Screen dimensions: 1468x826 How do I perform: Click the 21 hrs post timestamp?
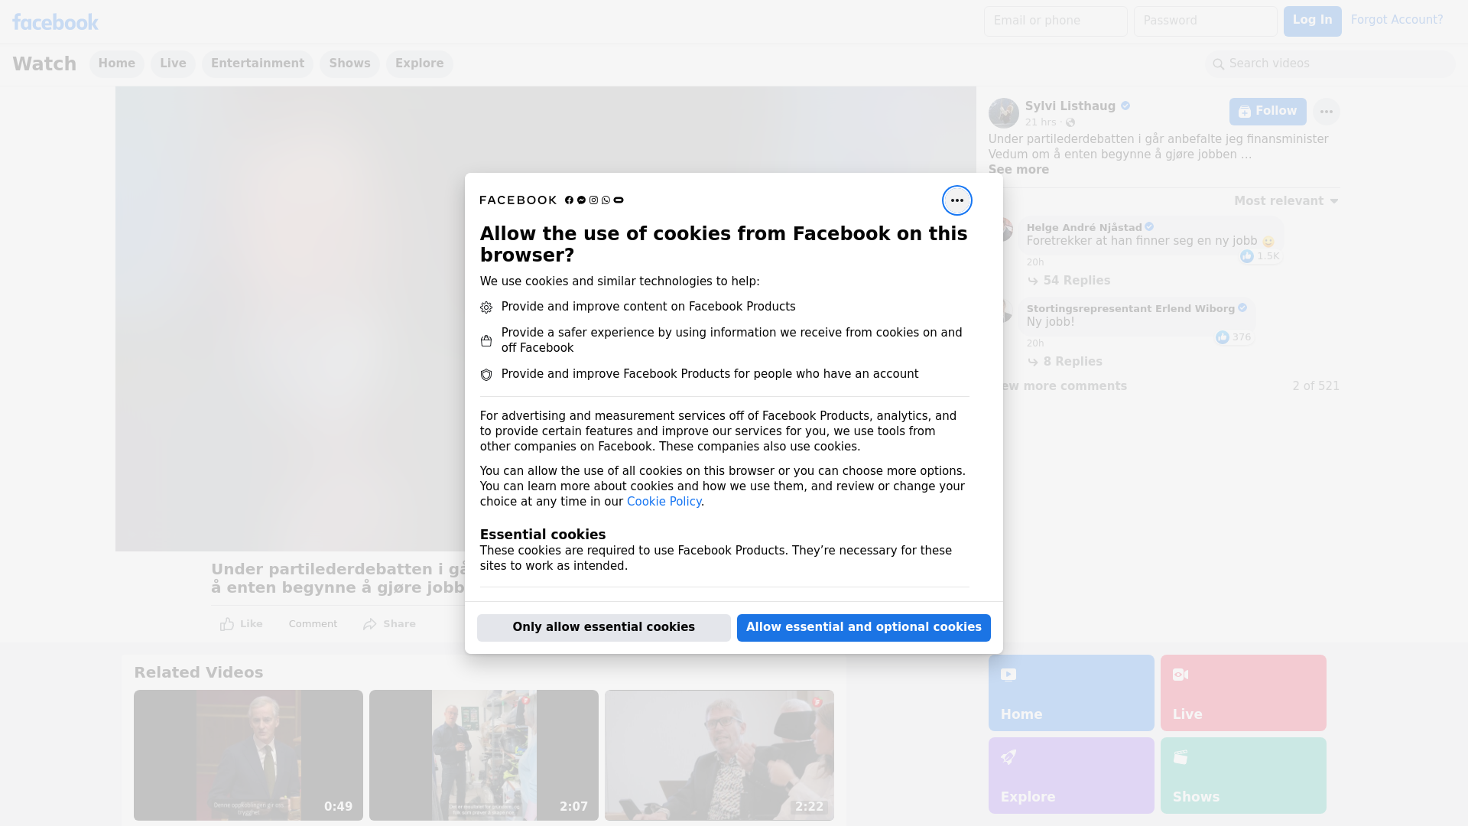click(1040, 122)
